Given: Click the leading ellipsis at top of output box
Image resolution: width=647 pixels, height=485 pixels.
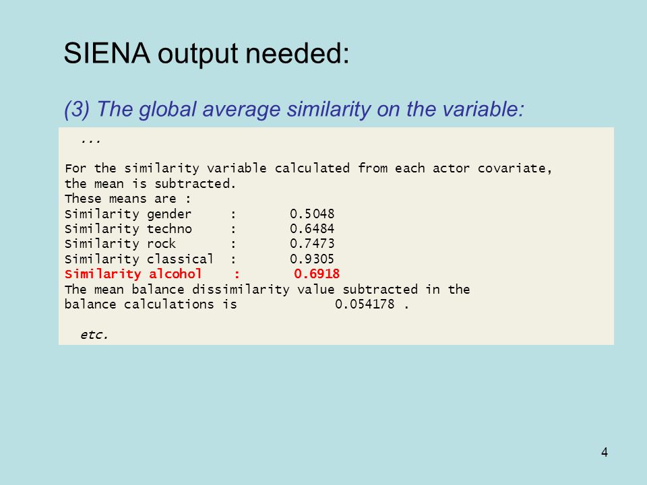Looking at the screenshot, I should (91, 141).
